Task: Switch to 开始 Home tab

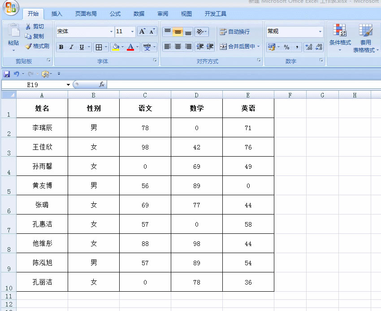Action: [33, 13]
